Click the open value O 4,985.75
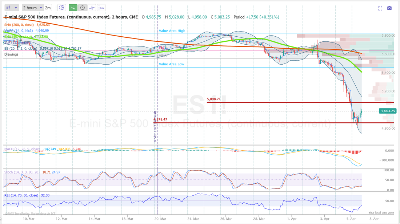Screen dimensions: 400x224 click(x=151, y=17)
